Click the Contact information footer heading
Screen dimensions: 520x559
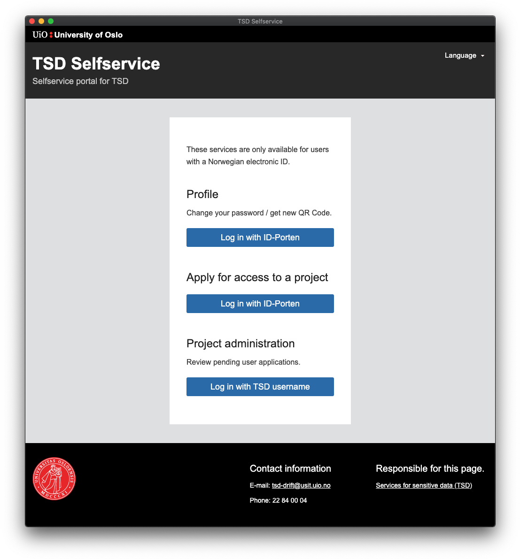(x=290, y=468)
